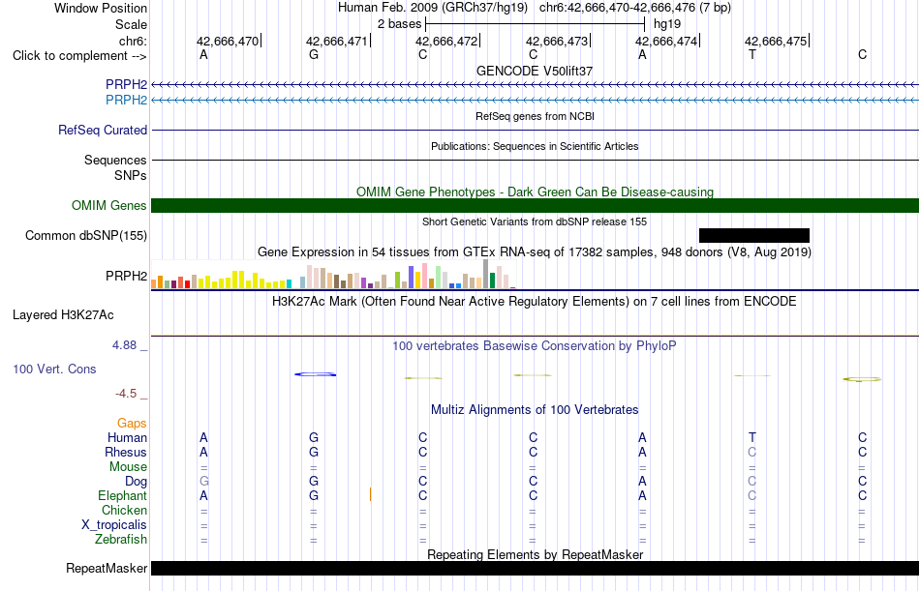Click coordinate label 42,666,475

click(x=776, y=41)
